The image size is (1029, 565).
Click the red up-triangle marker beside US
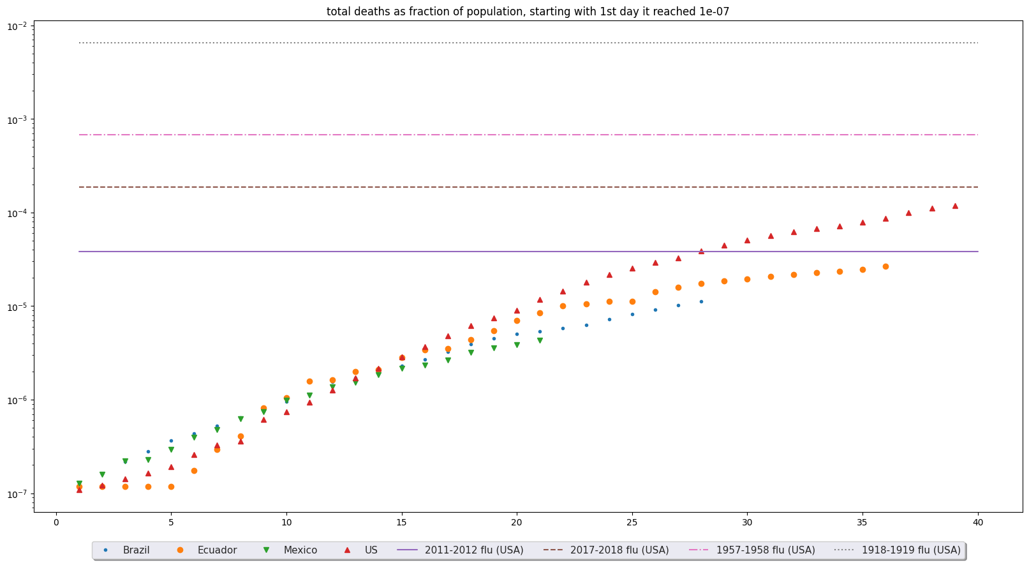[x=347, y=550]
